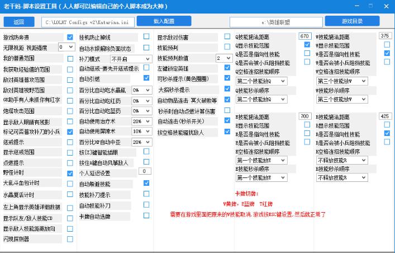Open the 技能预判数值 dropdown
Image resolution: width=395 pixels, height=253 pixels.
[223, 58]
